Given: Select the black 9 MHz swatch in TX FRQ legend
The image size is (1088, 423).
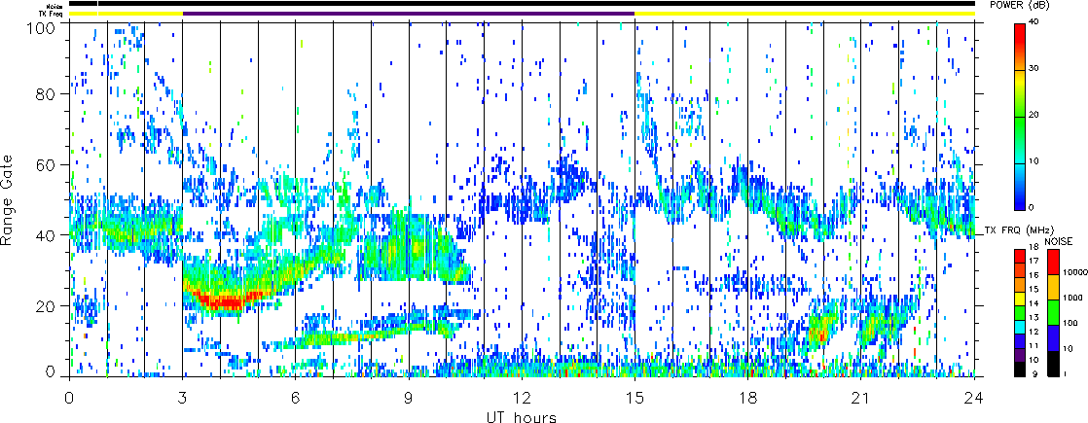Looking at the screenshot, I should coord(1020,369).
